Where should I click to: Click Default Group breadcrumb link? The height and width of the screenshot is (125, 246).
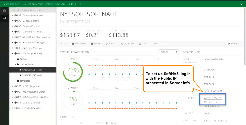pos(52,4)
